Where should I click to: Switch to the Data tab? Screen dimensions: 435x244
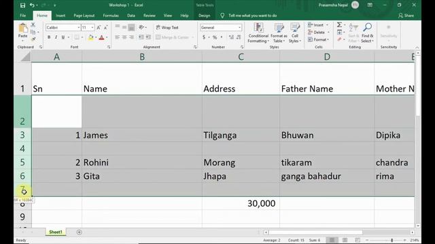point(131,16)
